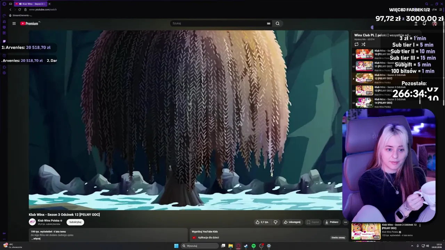Expand hidden system tray icons chevron

point(412,246)
